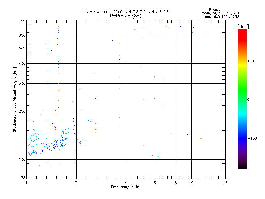Click the blue data point near 9.5 MHz at 140 km
The width and height of the screenshot is (265, 199).
[188, 135]
